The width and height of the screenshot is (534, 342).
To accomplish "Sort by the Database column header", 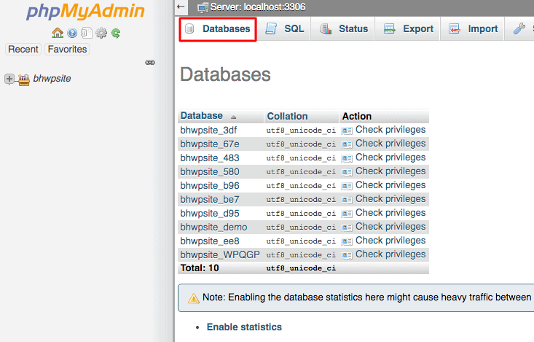I will 201,116.
